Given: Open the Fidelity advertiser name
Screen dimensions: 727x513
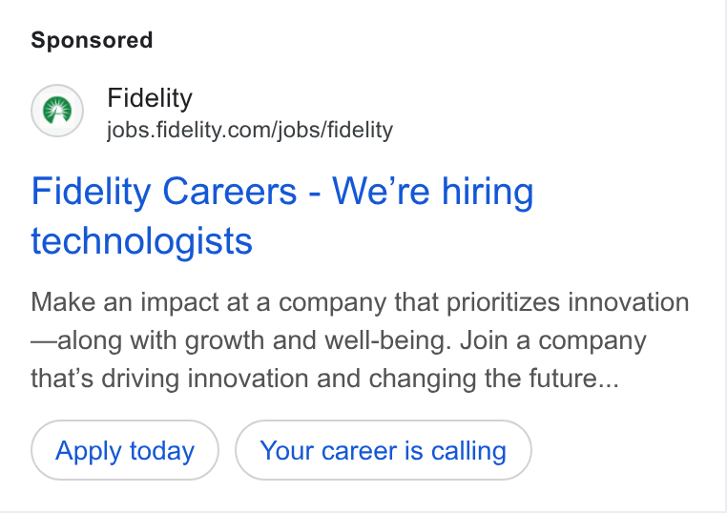Looking at the screenshot, I should 150,98.
